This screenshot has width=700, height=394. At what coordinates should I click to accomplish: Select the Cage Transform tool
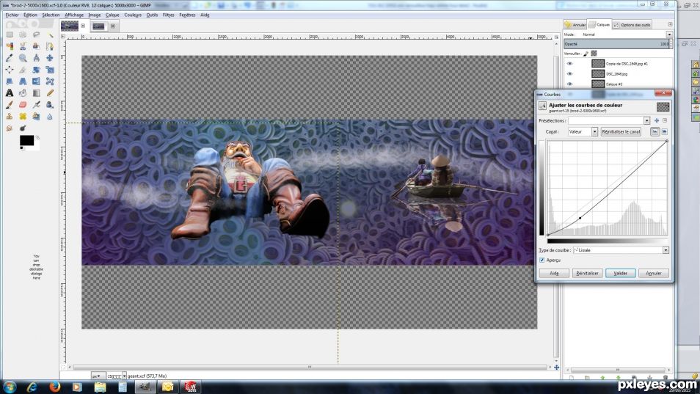pyautogui.click(x=50, y=81)
